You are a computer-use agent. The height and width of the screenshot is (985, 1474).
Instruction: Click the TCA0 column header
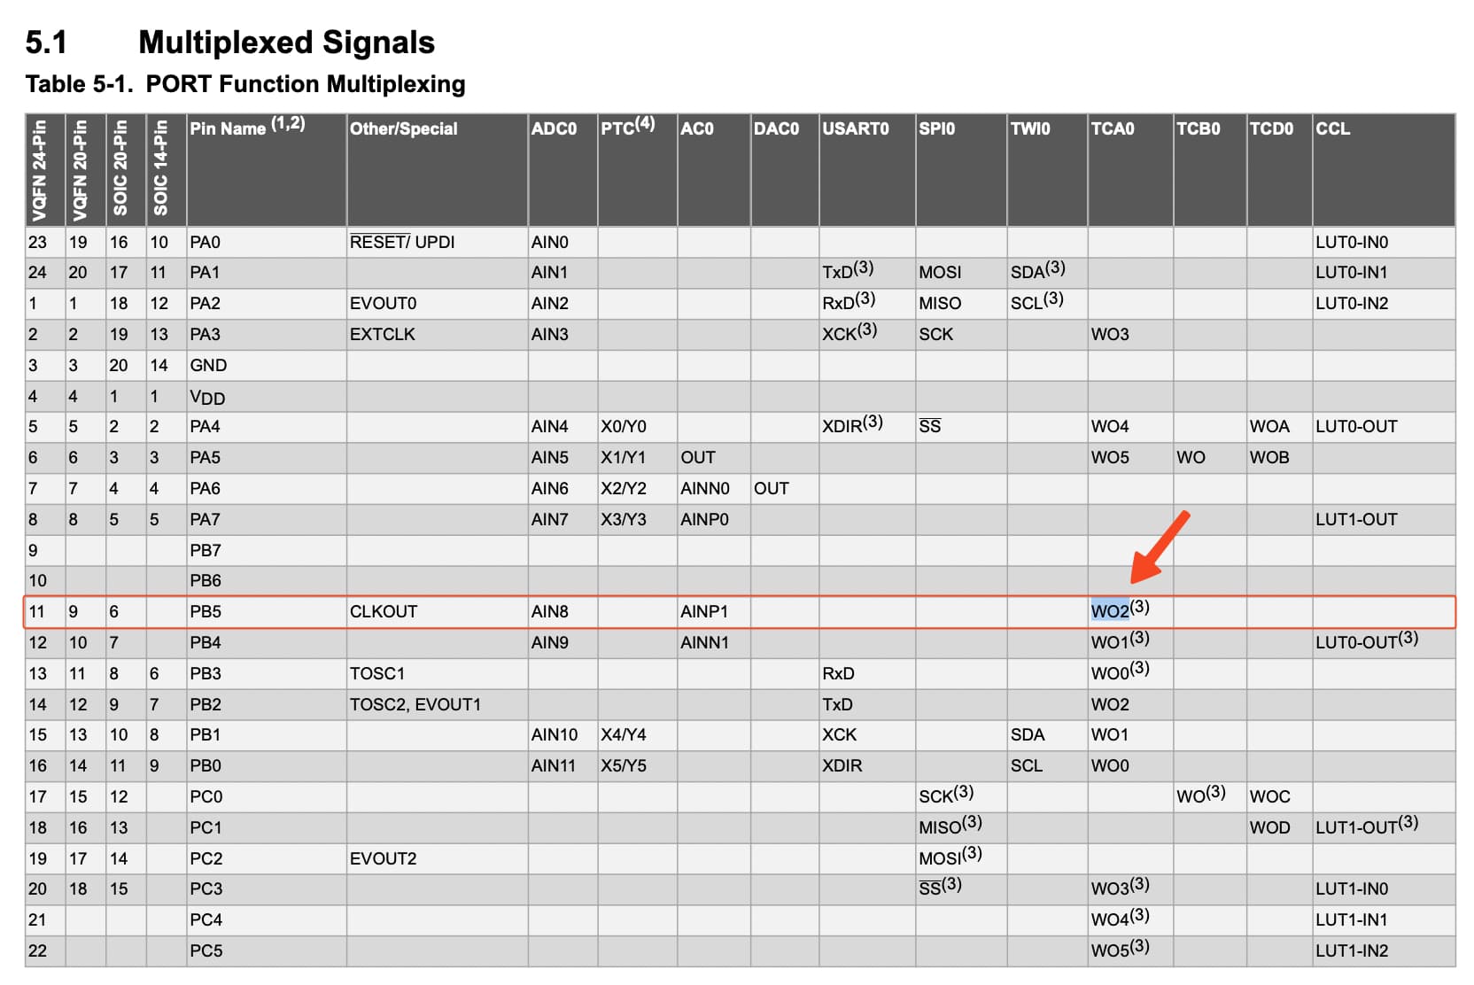click(x=1112, y=128)
